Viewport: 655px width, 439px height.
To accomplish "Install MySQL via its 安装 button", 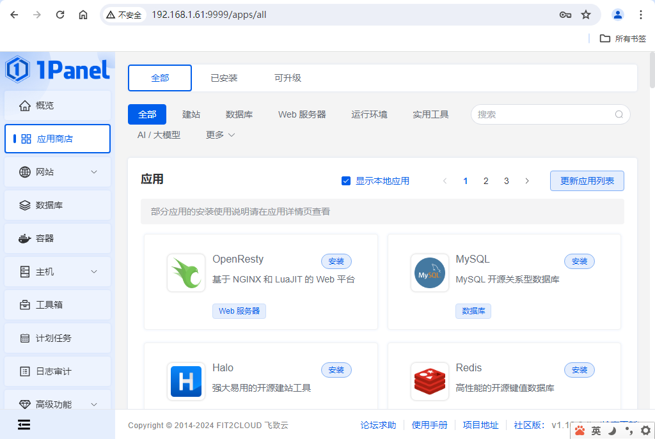I will (x=579, y=261).
